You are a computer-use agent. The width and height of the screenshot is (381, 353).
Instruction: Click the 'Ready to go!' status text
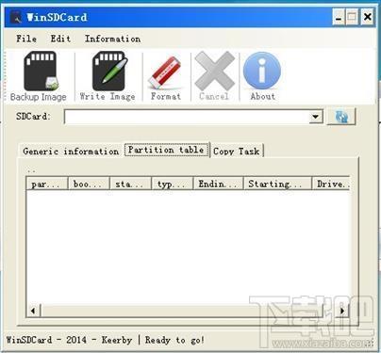pyautogui.click(x=174, y=340)
